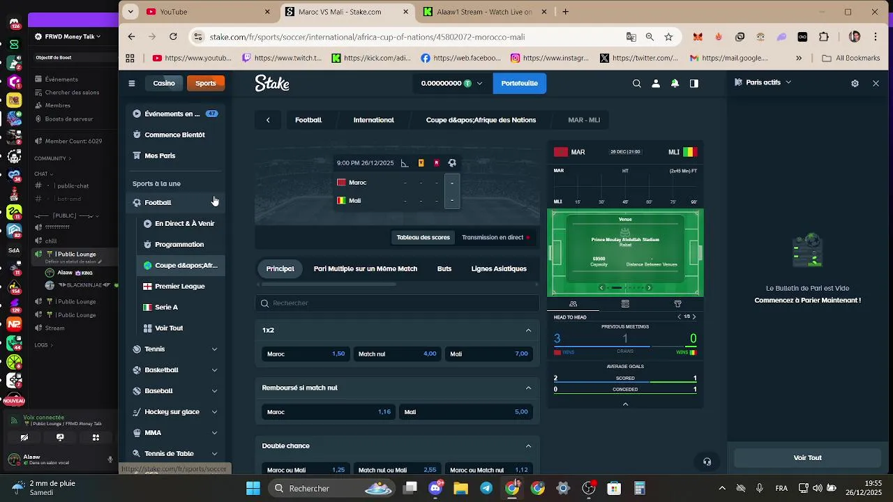Open Discord from the Windows taskbar
This screenshot has height=502, width=893.
[x=435, y=488]
